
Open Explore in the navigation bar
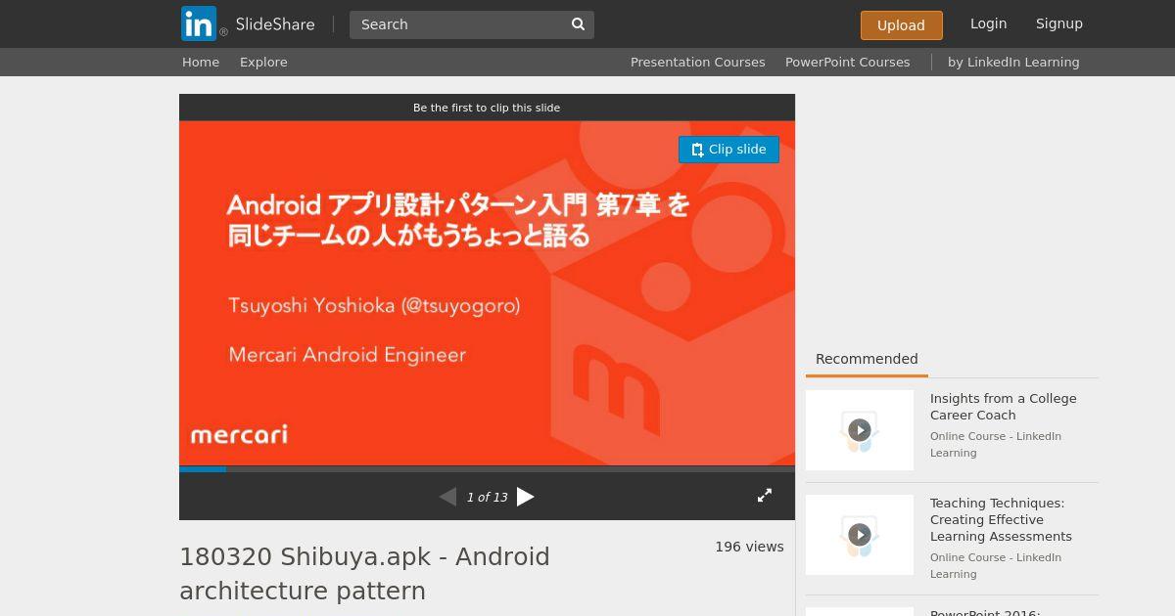[263, 62]
